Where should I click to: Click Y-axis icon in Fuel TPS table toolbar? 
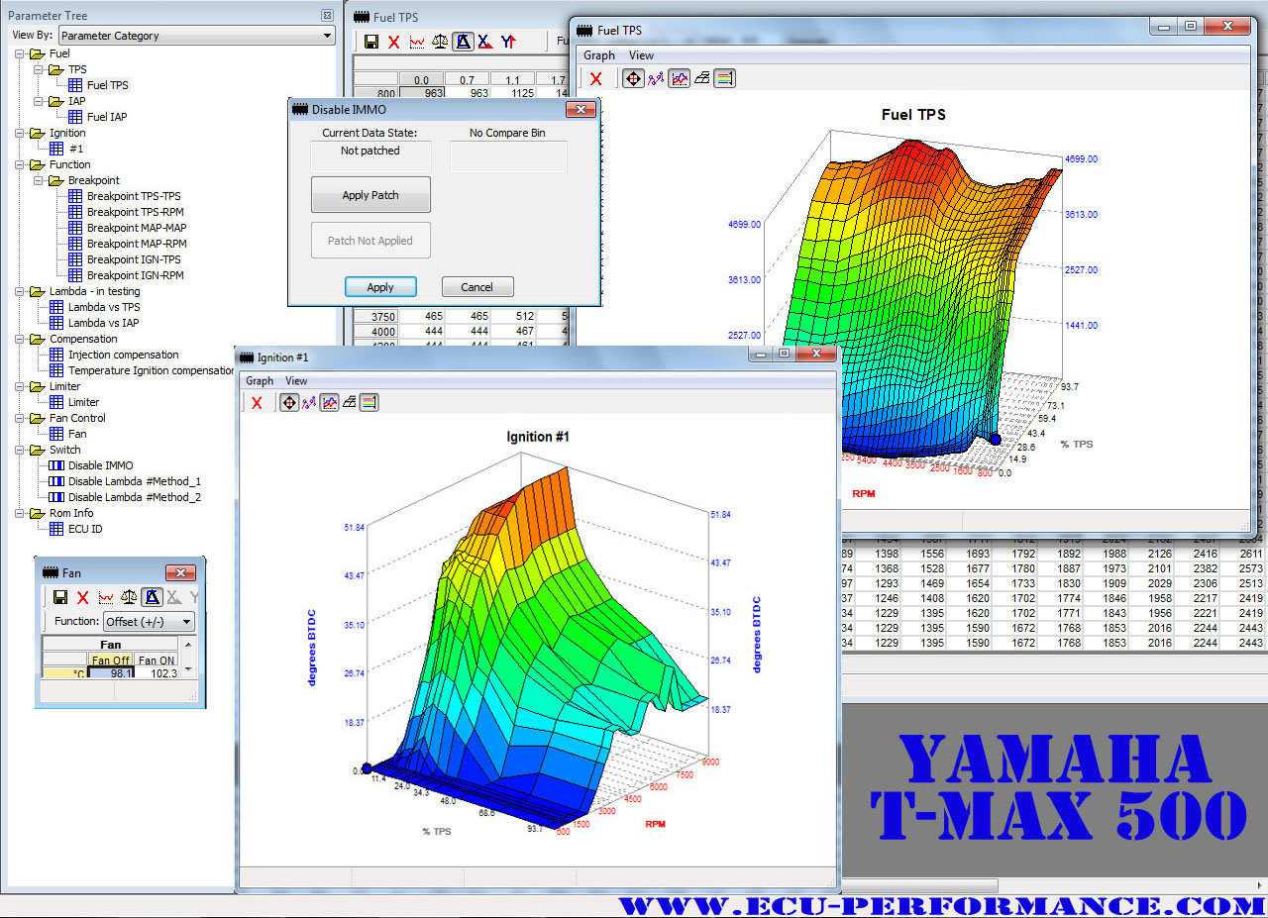pyautogui.click(x=508, y=42)
